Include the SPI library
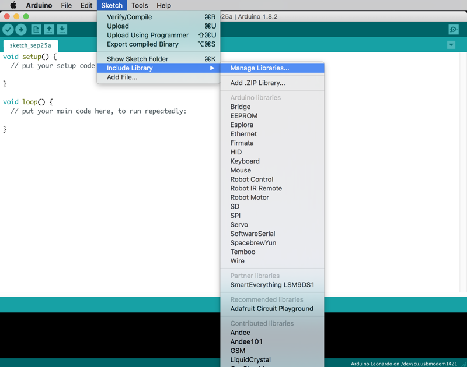Image resolution: width=467 pixels, height=367 pixels. pyautogui.click(x=272, y=216)
